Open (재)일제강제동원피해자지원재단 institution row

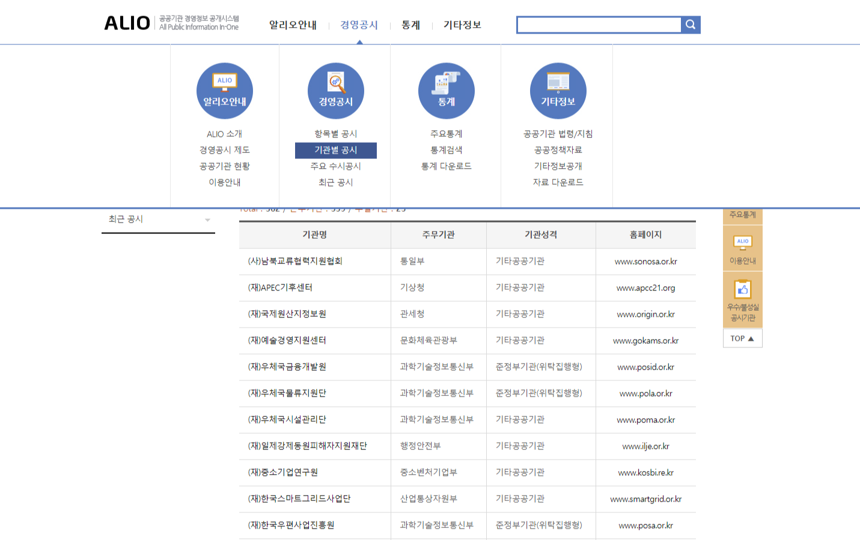click(308, 446)
